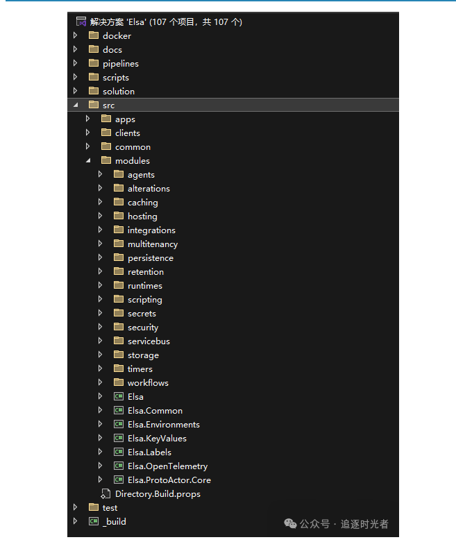The height and width of the screenshot is (542, 456).
Task: Select the secrets folder label
Action: coord(142,314)
